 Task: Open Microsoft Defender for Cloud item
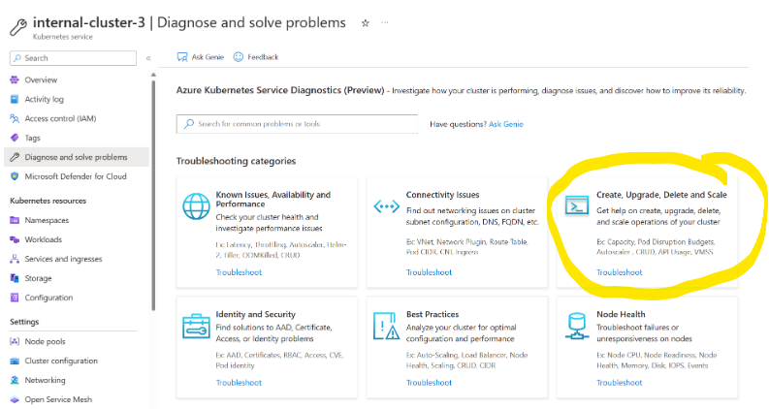76,176
